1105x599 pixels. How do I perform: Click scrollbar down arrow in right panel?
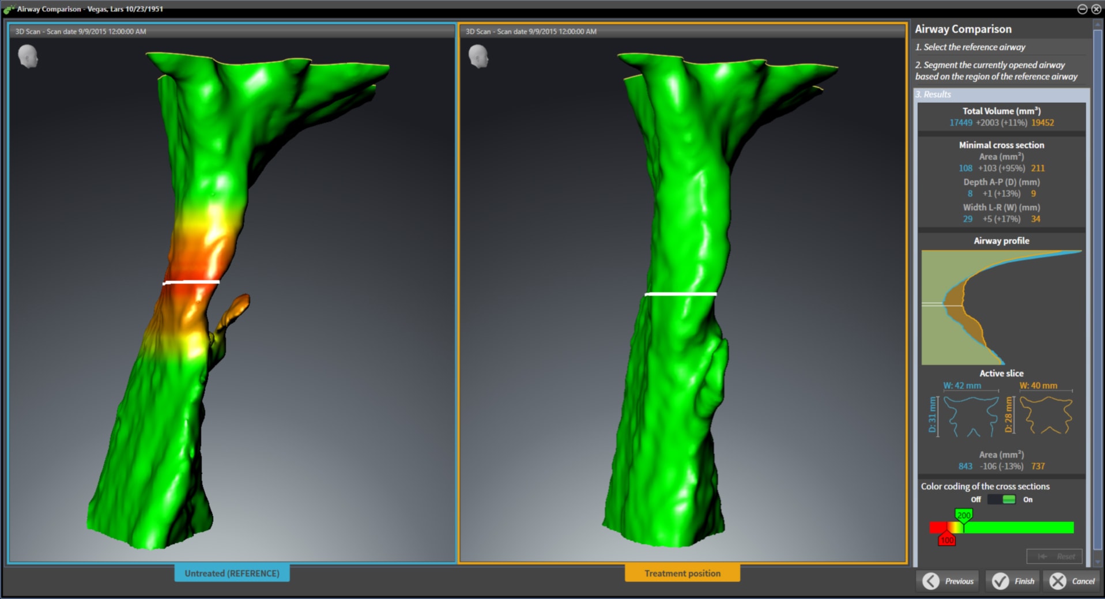pos(1098,562)
